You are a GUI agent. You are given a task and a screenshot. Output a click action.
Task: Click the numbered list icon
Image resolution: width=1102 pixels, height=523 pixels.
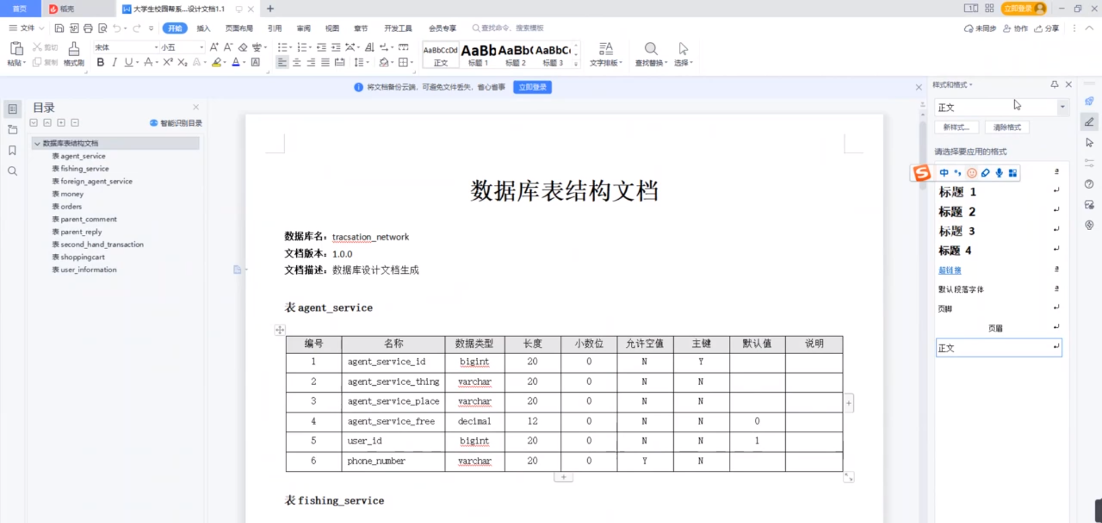(x=302, y=47)
